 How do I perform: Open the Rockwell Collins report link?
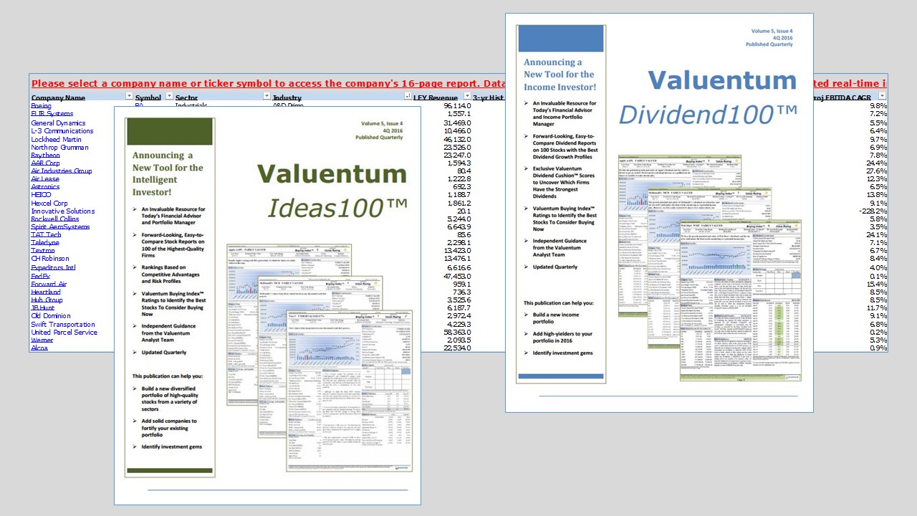(54, 219)
